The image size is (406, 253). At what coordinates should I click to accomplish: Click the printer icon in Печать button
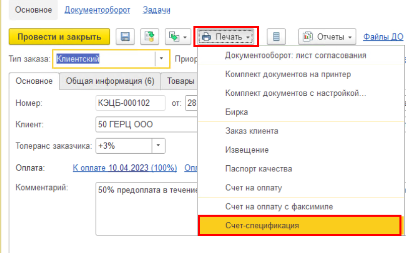pos(207,37)
